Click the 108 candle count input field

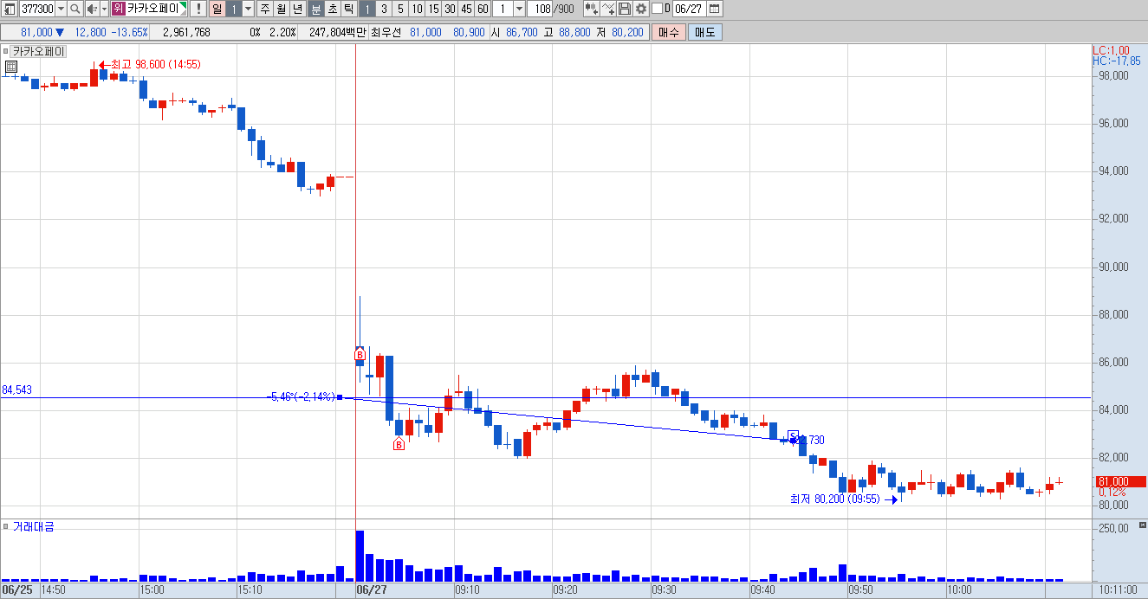click(539, 9)
